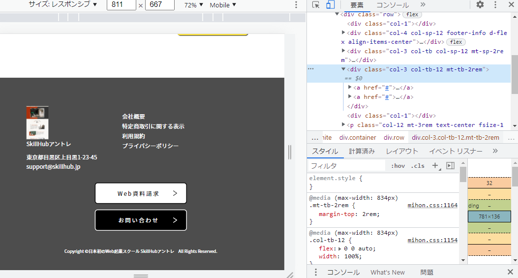Click the viewport height field 667

159,4
